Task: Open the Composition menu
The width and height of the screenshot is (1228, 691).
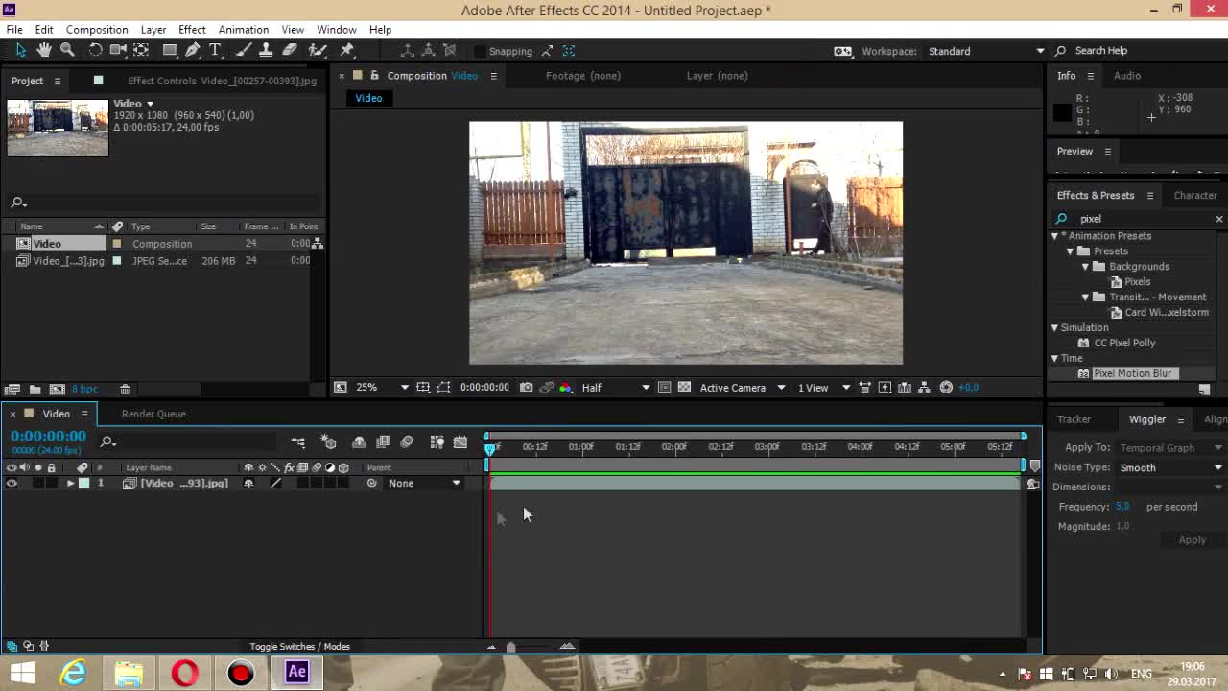Action: (97, 30)
